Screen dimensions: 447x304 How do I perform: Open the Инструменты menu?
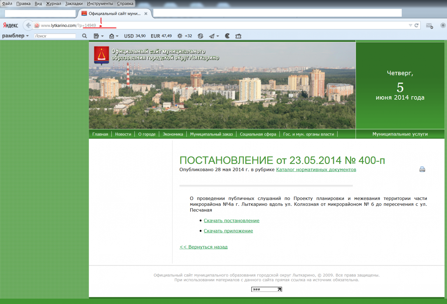100,4
